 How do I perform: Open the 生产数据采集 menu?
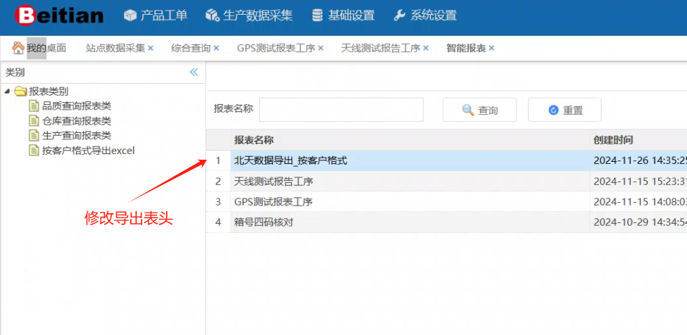tap(249, 15)
